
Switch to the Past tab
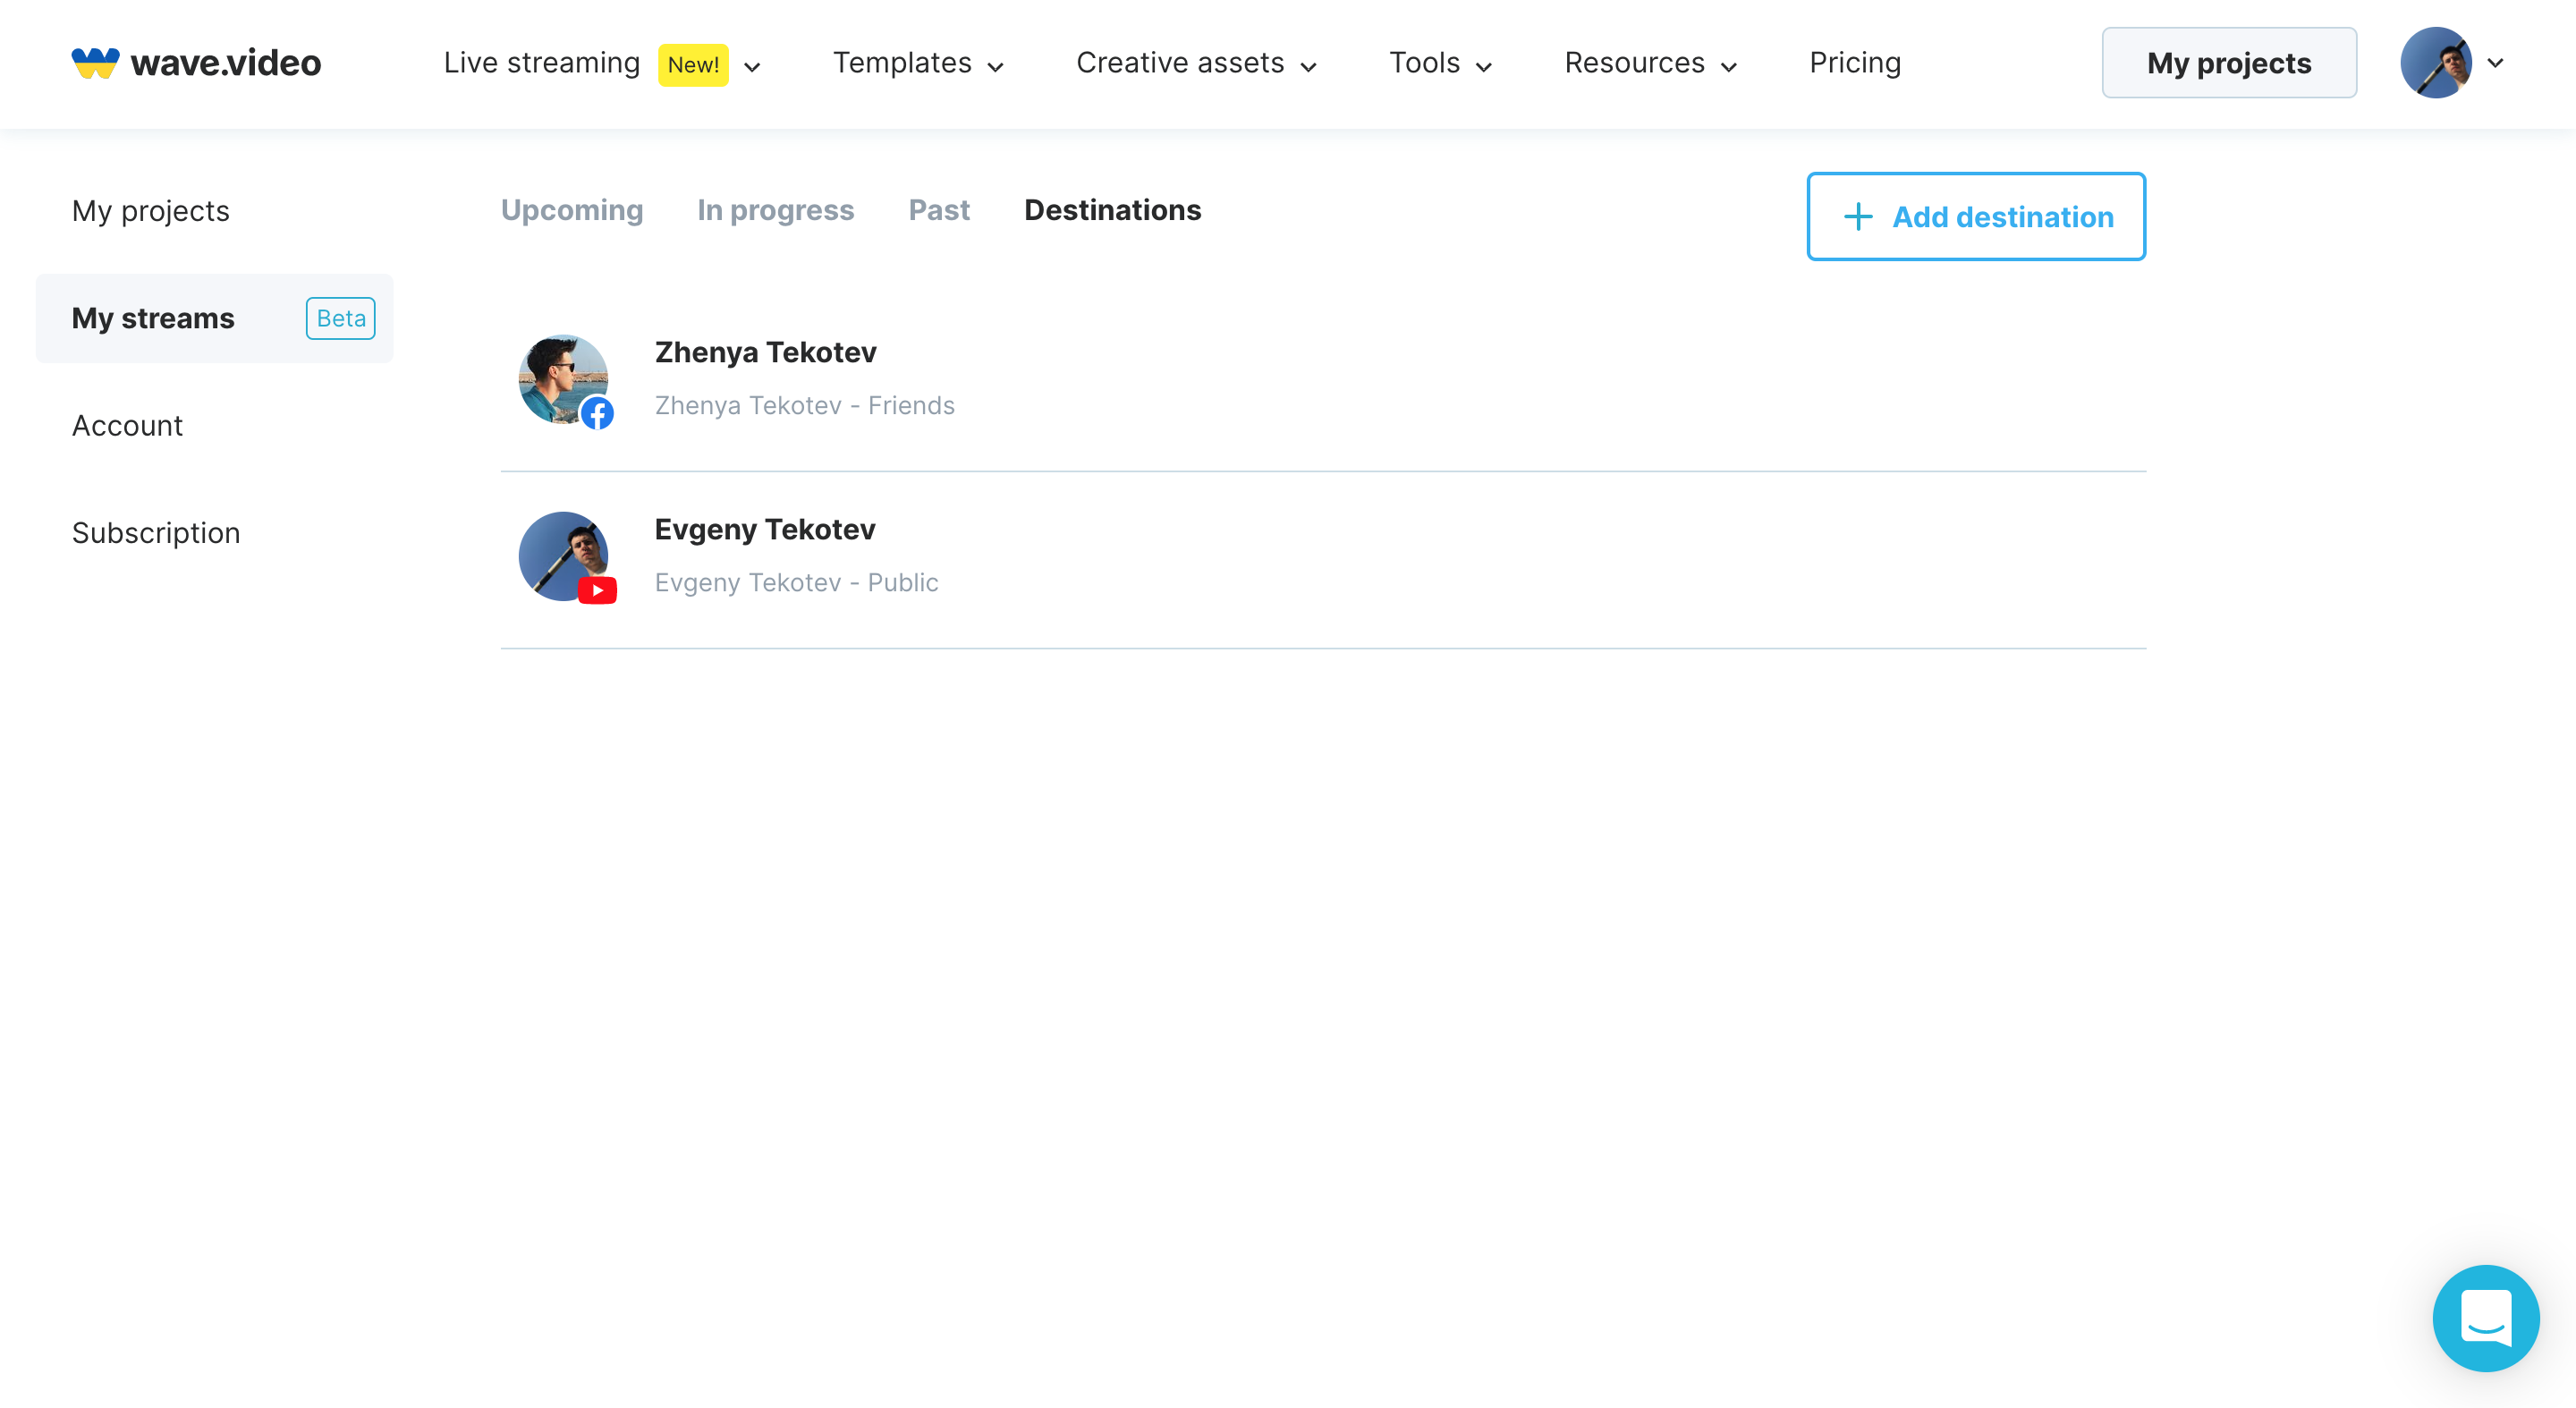pos(939,210)
